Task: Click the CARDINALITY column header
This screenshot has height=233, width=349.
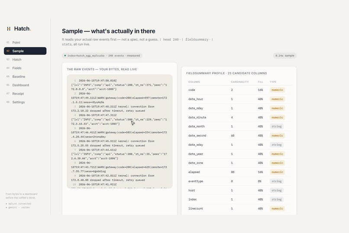Action: coord(240,82)
